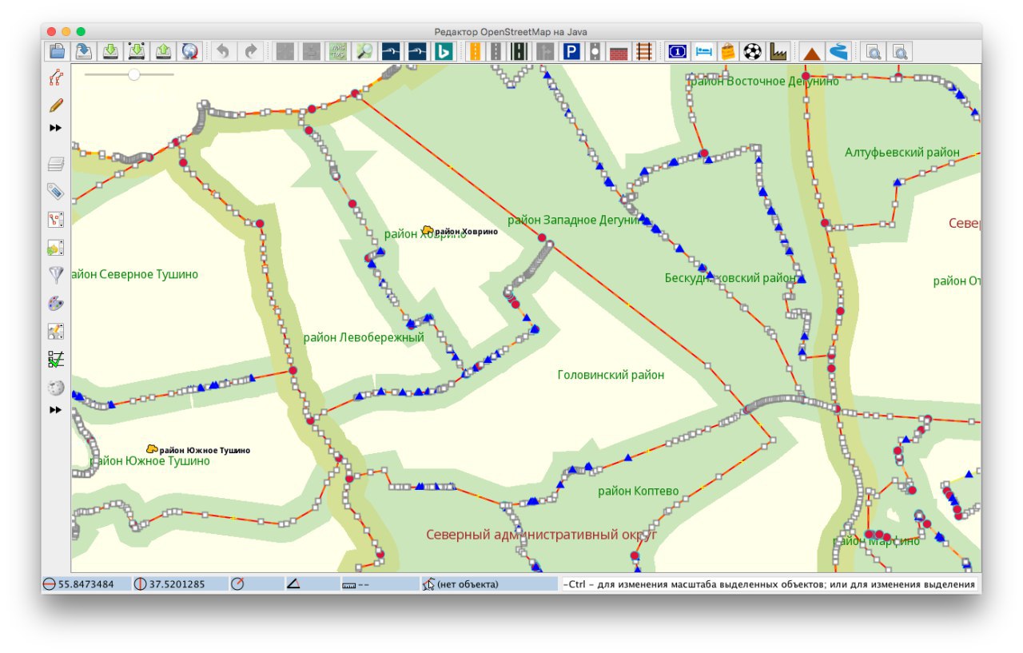
Task: Expand more side panels double arrow
Action: [55, 410]
